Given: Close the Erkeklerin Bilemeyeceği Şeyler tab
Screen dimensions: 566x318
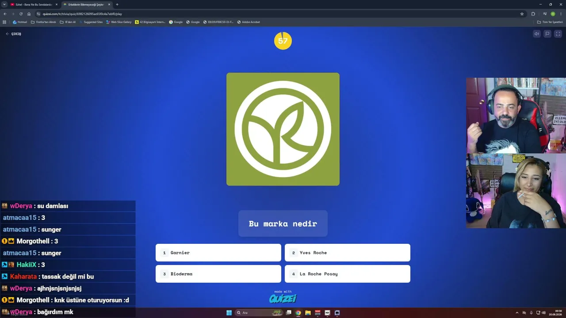Looking at the screenshot, I should pyautogui.click(x=109, y=4).
